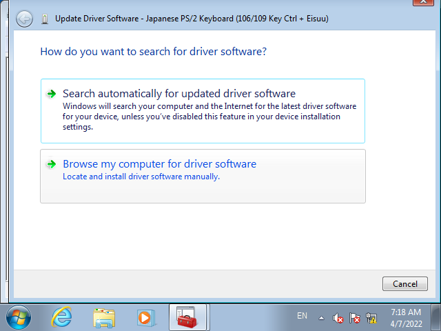Launch Internet Explorer from taskbar

61,317
